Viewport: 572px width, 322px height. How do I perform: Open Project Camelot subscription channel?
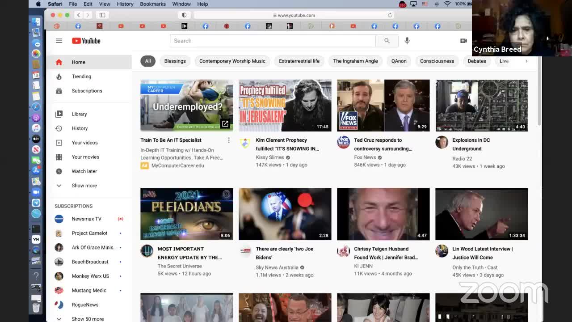89,233
